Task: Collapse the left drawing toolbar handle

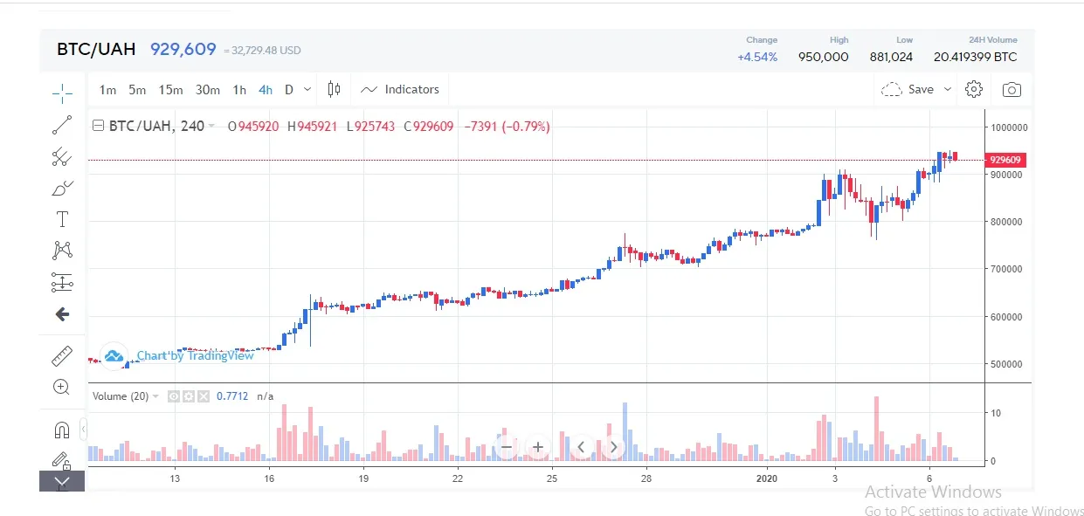Action: click(84, 430)
